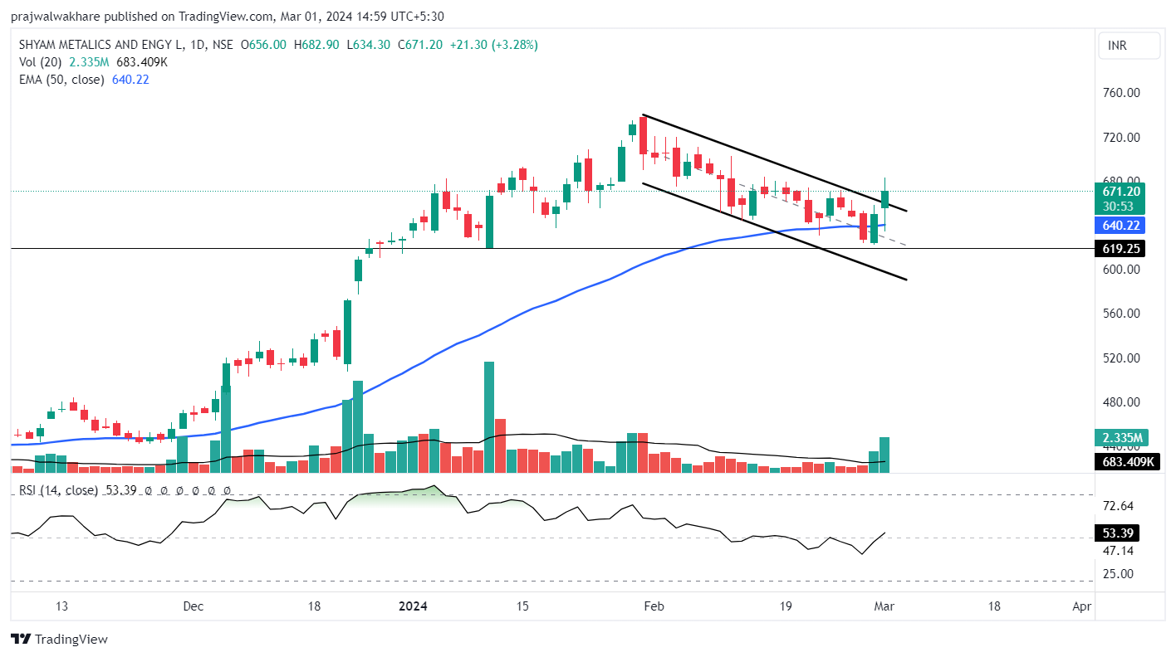The width and height of the screenshot is (1176, 657).
Task: Click the TradingView logo icon
Action: tap(21, 639)
